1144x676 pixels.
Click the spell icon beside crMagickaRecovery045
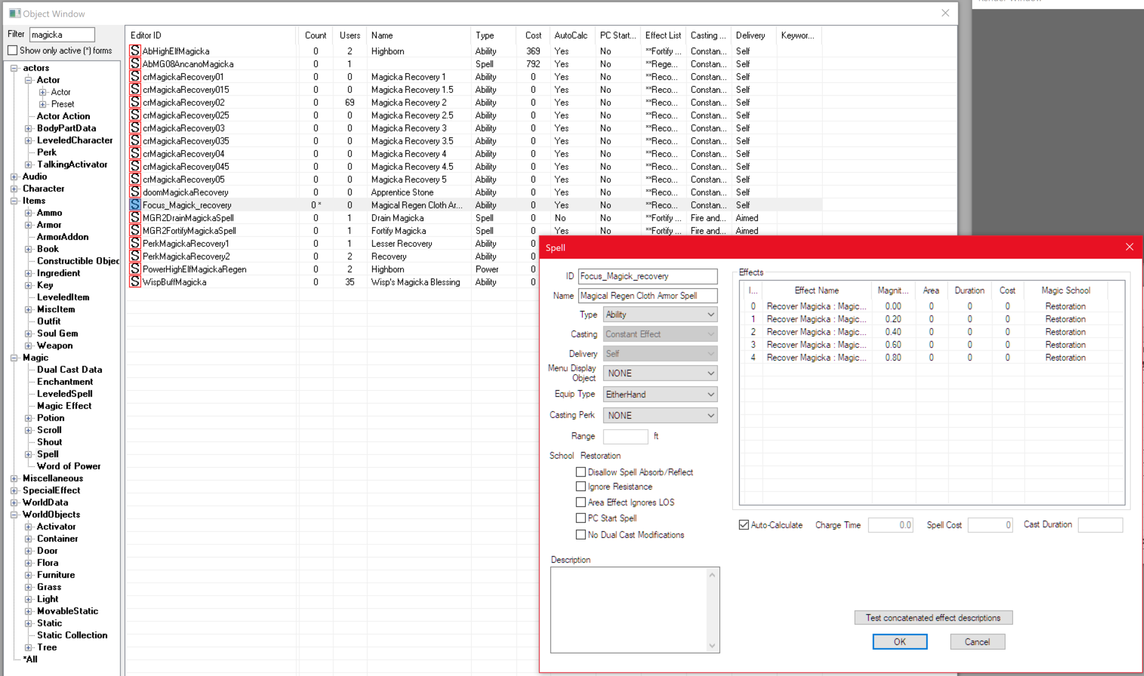135,166
